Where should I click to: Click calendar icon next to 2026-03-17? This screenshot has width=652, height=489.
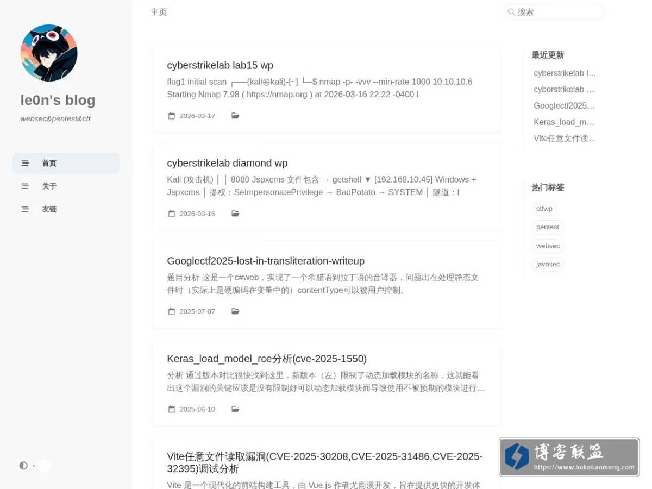[x=172, y=116]
